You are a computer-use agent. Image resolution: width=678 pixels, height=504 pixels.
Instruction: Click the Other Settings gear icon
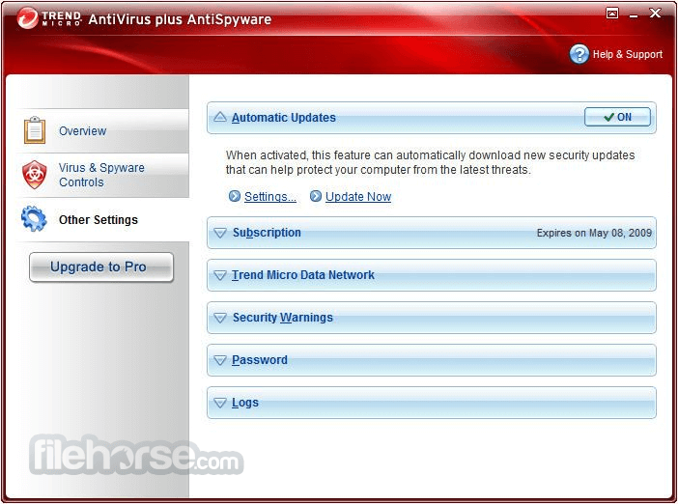(x=34, y=219)
